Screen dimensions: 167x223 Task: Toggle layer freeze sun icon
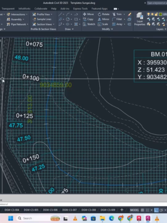click(x=152, y=14)
